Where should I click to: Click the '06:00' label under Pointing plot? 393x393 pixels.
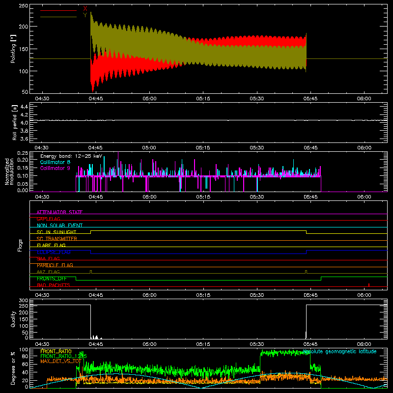pyautogui.click(x=364, y=99)
